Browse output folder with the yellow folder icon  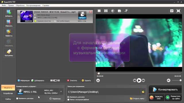coord(143,92)
